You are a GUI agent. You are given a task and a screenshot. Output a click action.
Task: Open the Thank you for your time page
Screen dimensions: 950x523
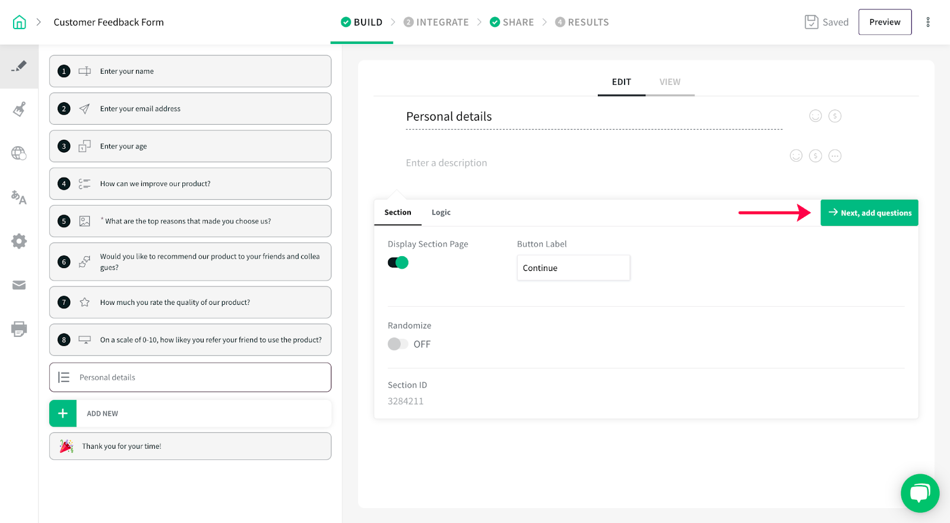[190, 446]
